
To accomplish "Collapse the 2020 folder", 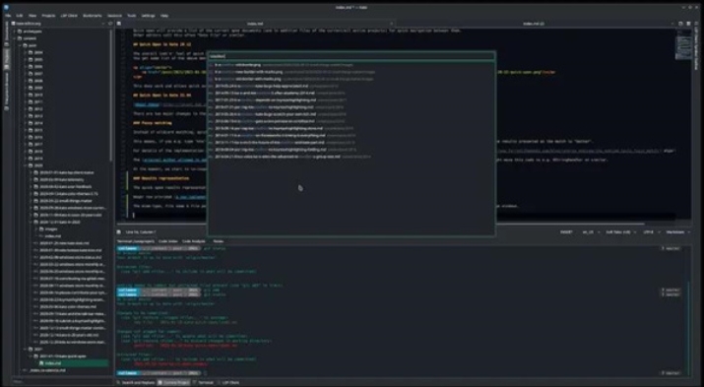I will 26,165.
